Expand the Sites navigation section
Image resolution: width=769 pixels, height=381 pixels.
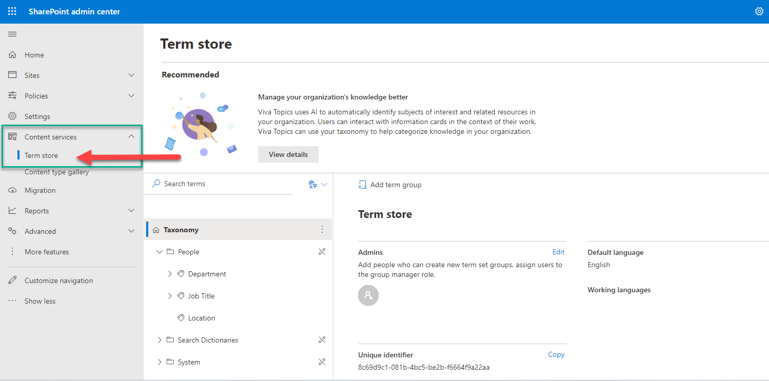(x=131, y=75)
